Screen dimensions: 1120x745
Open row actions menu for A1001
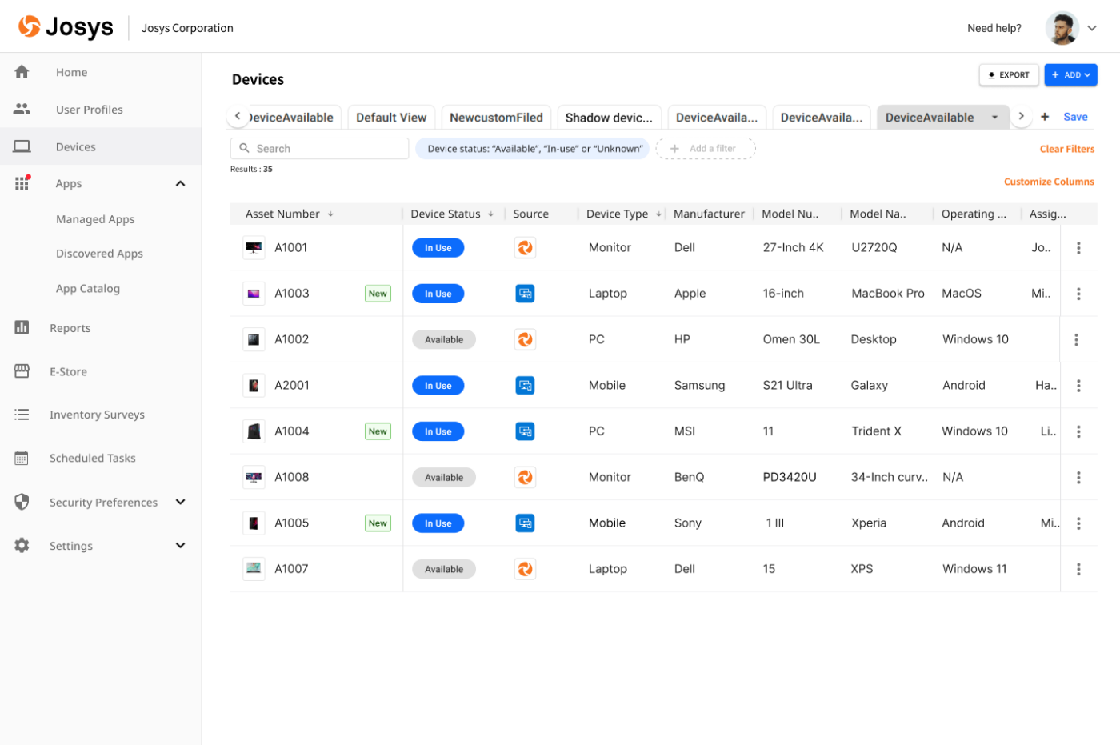[x=1078, y=248]
